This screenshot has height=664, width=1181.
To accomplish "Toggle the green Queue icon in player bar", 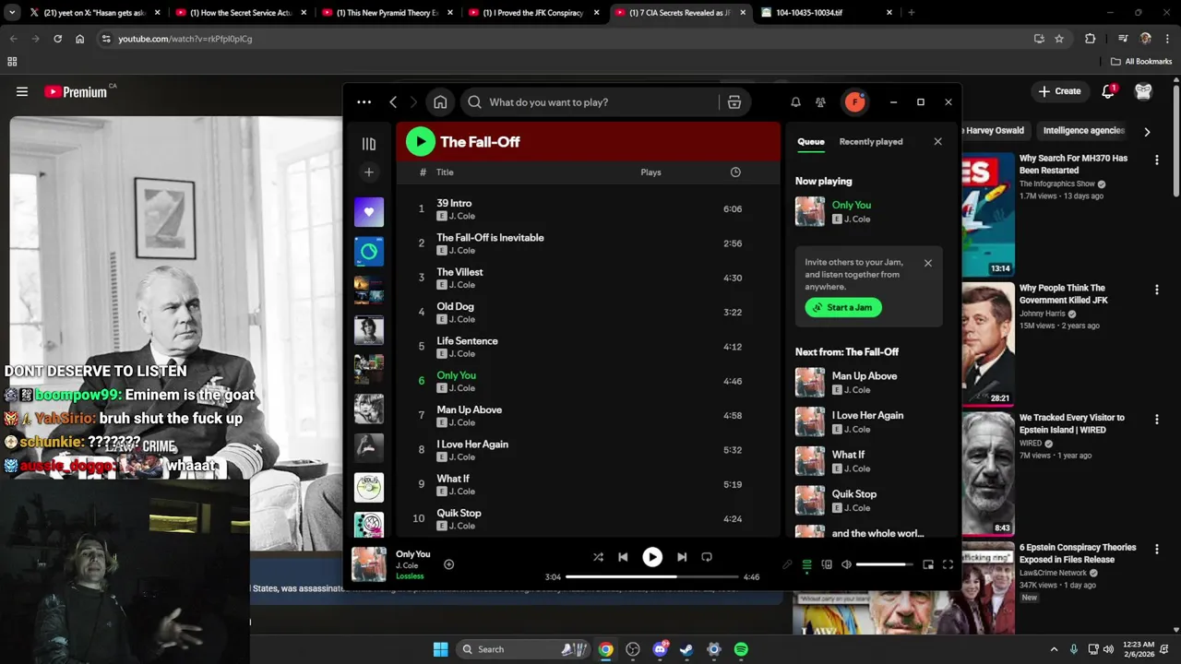I will pyautogui.click(x=807, y=564).
